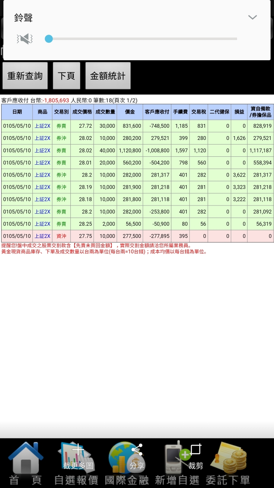Select the 客戶應收付 column header

coord(157,112)
